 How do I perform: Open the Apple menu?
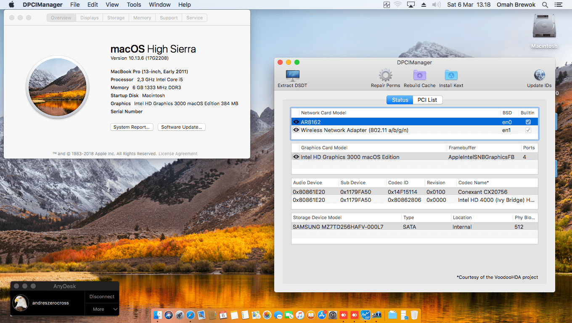click(x=11, y=5)
